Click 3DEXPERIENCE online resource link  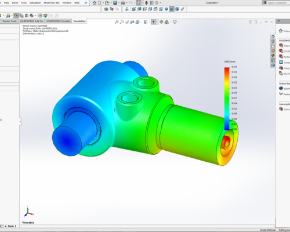point(285,89)
